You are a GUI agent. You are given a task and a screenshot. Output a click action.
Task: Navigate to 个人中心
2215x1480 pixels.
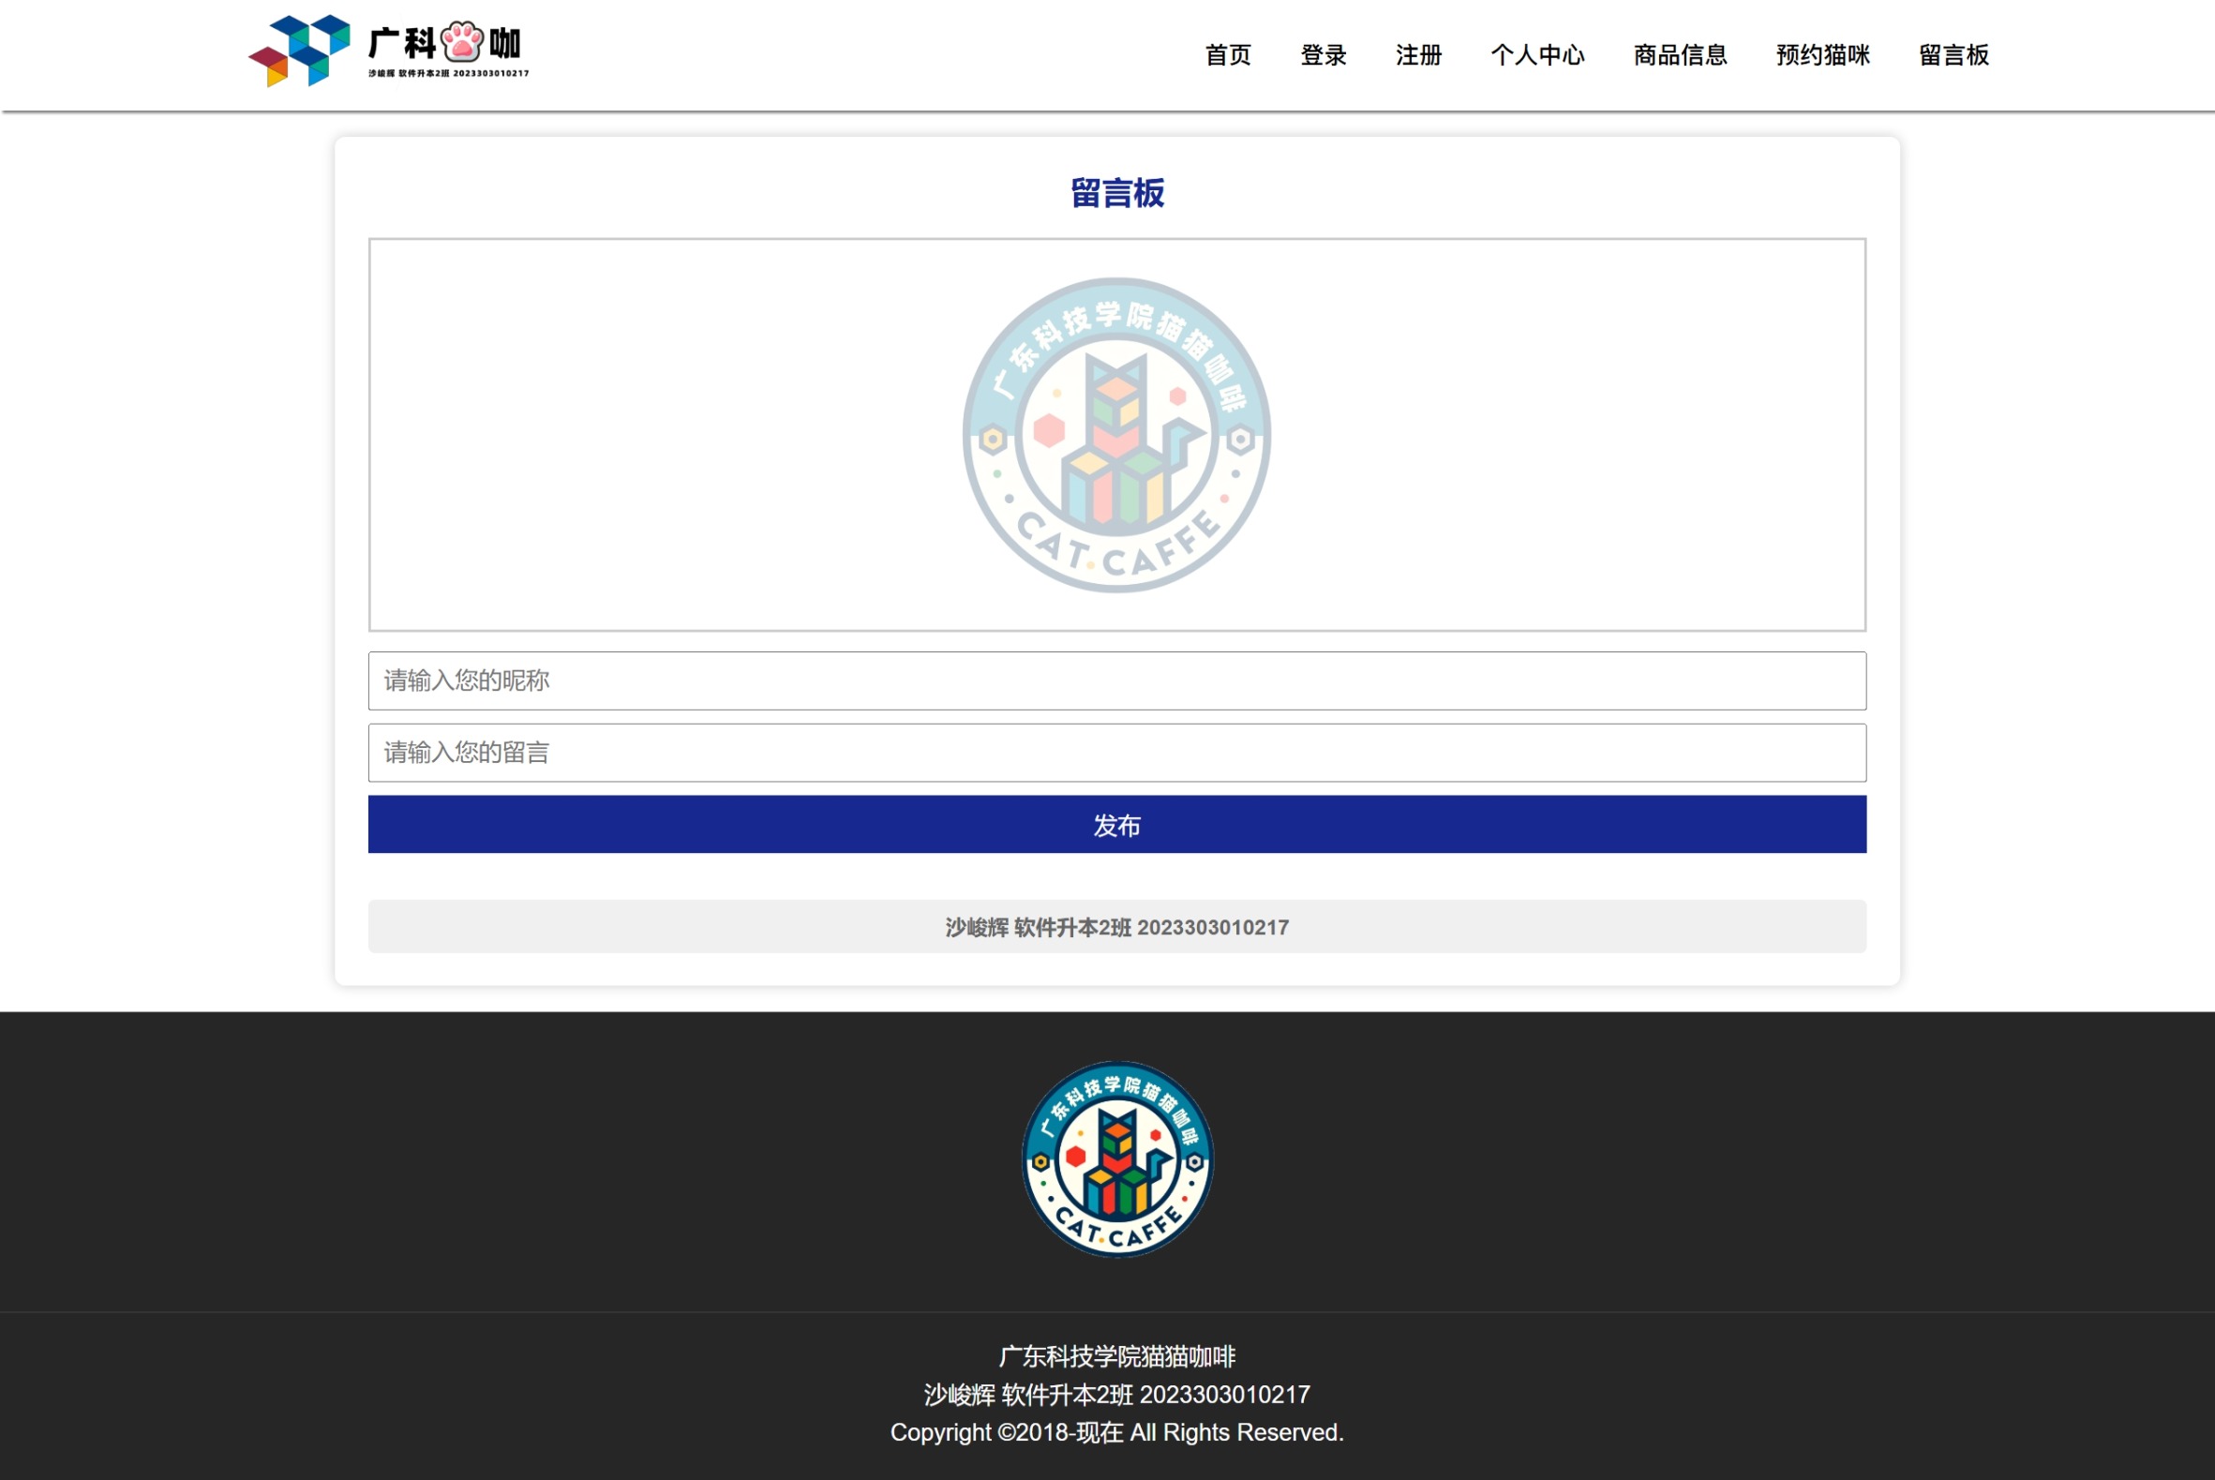pos(1537,54)
